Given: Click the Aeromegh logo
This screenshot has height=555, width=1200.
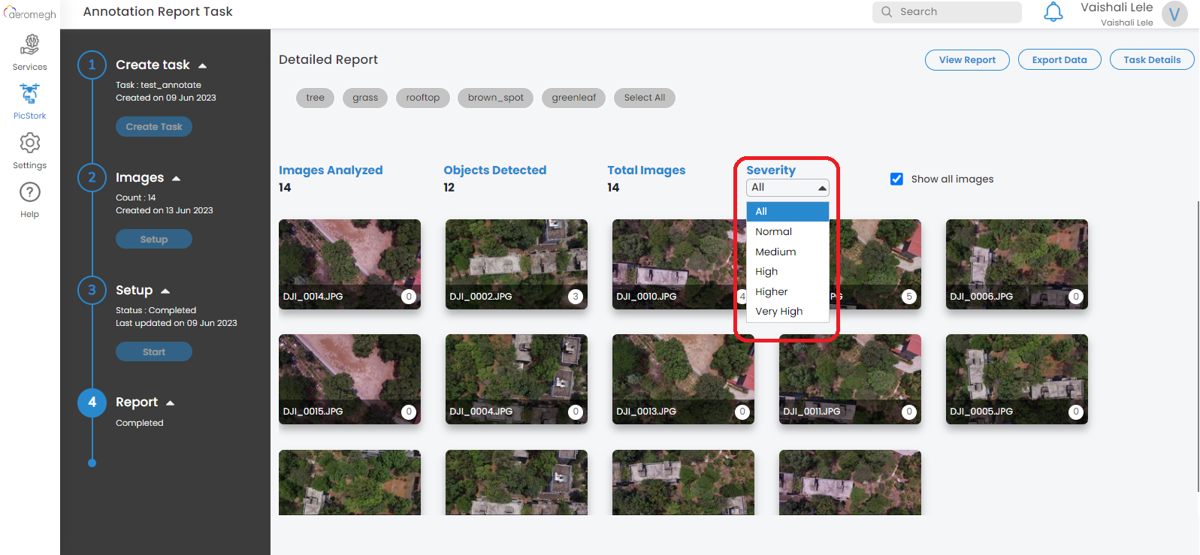Looking at the screenshot, I should pos(30,14).
